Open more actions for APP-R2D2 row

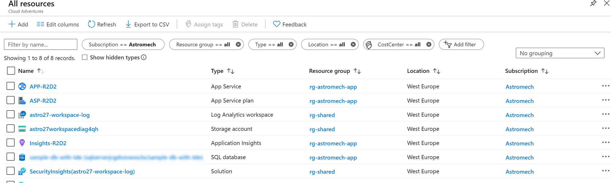coord(606,86)
